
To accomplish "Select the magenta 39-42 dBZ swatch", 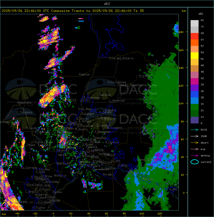I will tap(194, 81).
